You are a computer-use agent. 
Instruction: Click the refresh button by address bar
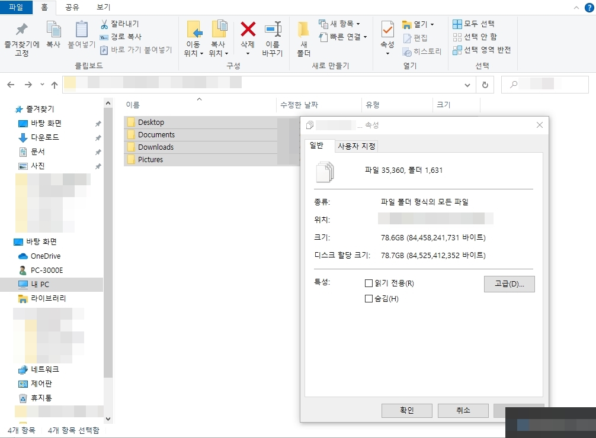(x=485, y=85)
